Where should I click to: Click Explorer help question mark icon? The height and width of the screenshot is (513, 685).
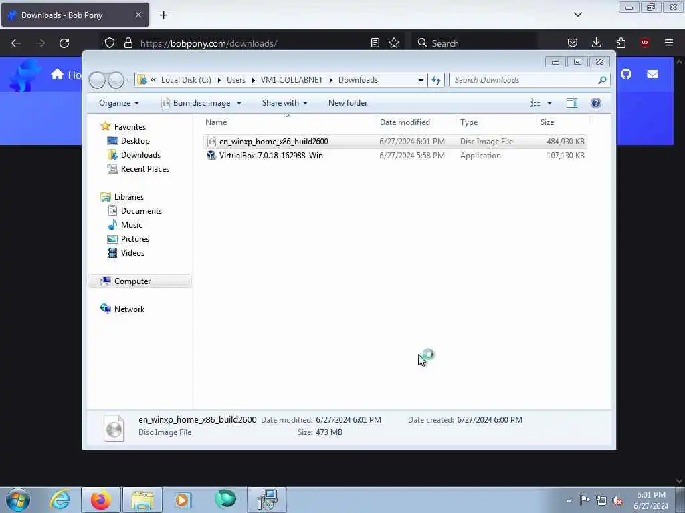[x=595, y=103]
